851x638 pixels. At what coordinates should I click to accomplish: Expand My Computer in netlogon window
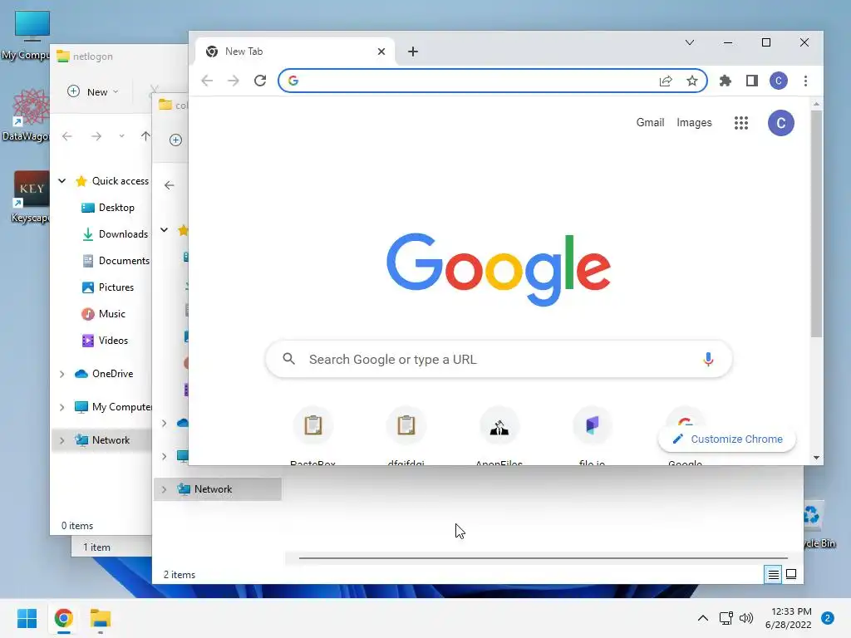click(61, 407)
